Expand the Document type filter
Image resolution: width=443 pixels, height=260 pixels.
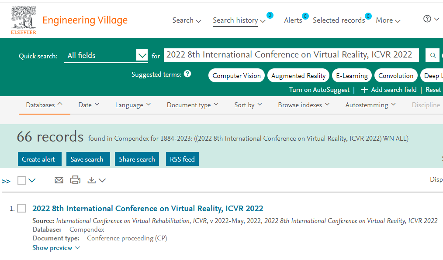(x=193, y=105)
